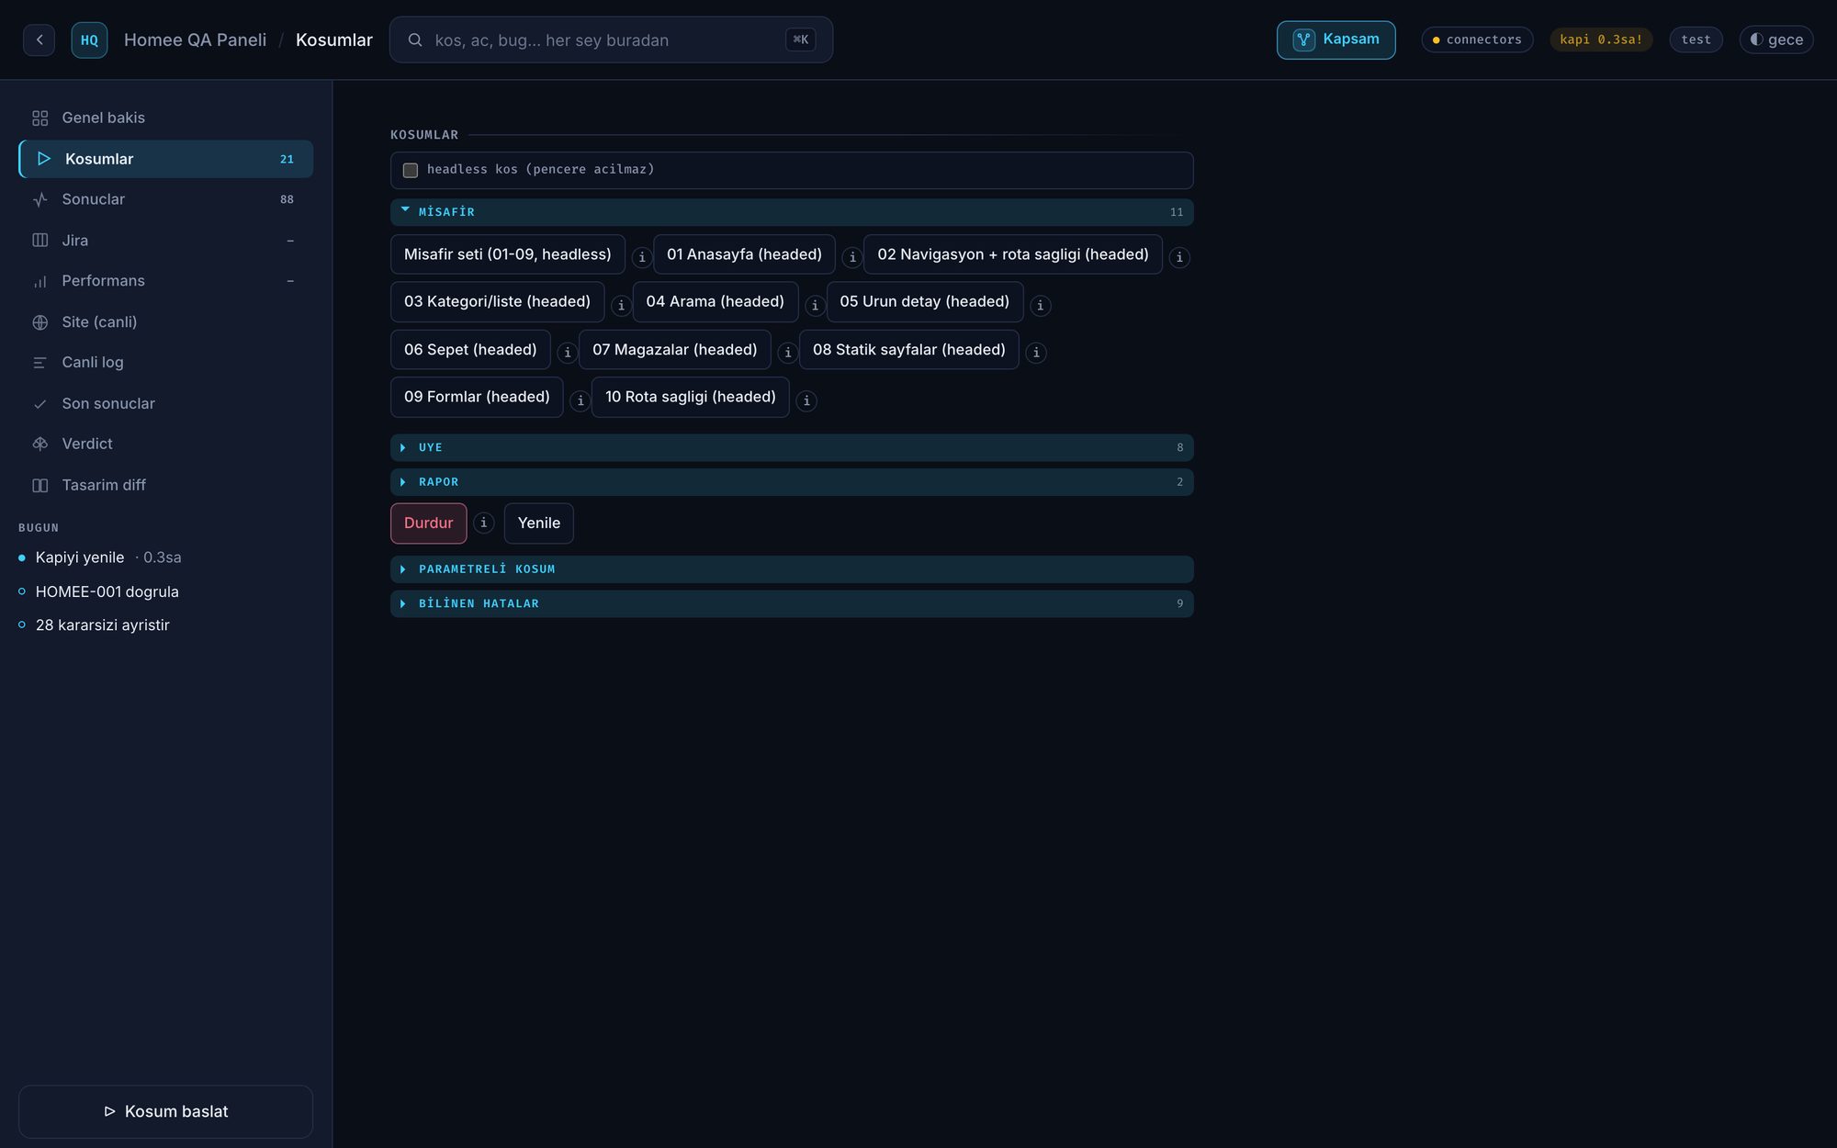Open info icon next to 06 Sepet
The image size is (1837, 1148).
[x=568, y=353]
